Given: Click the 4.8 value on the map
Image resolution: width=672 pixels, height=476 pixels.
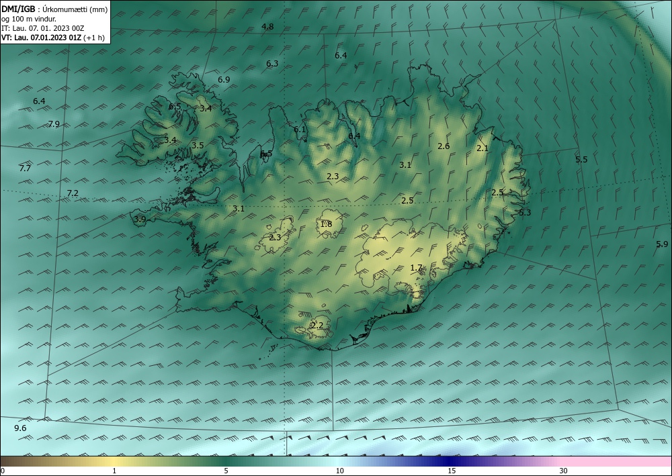Looking at the screenshot, I should coord(267,27).
